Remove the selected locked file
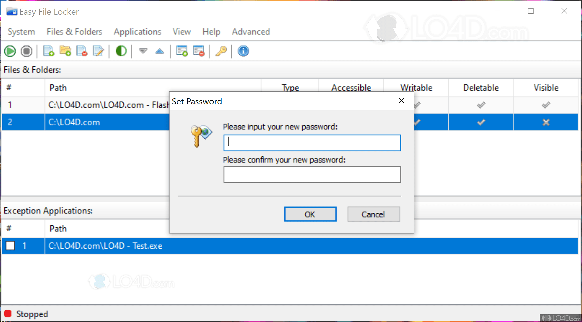 (82, 51)
